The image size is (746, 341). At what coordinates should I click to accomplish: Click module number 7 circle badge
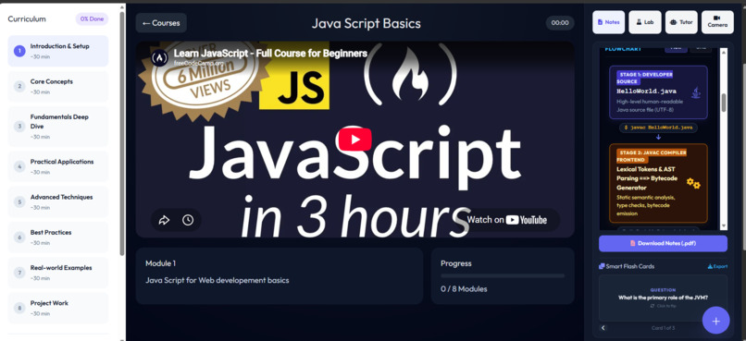point(19,272)
